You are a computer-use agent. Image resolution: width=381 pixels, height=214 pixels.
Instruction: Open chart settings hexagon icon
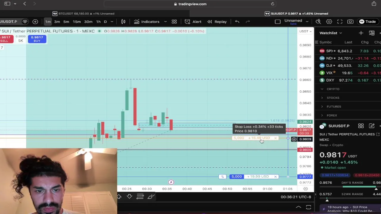coord(329,21)
